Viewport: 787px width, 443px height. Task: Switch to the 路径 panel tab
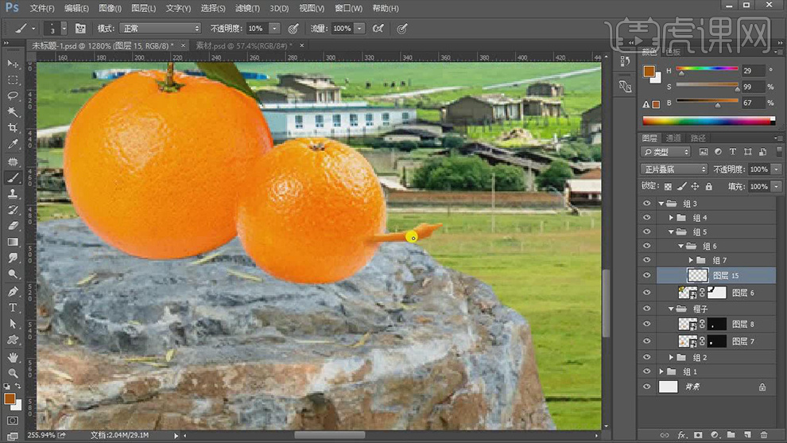click(x=698, y=138)
